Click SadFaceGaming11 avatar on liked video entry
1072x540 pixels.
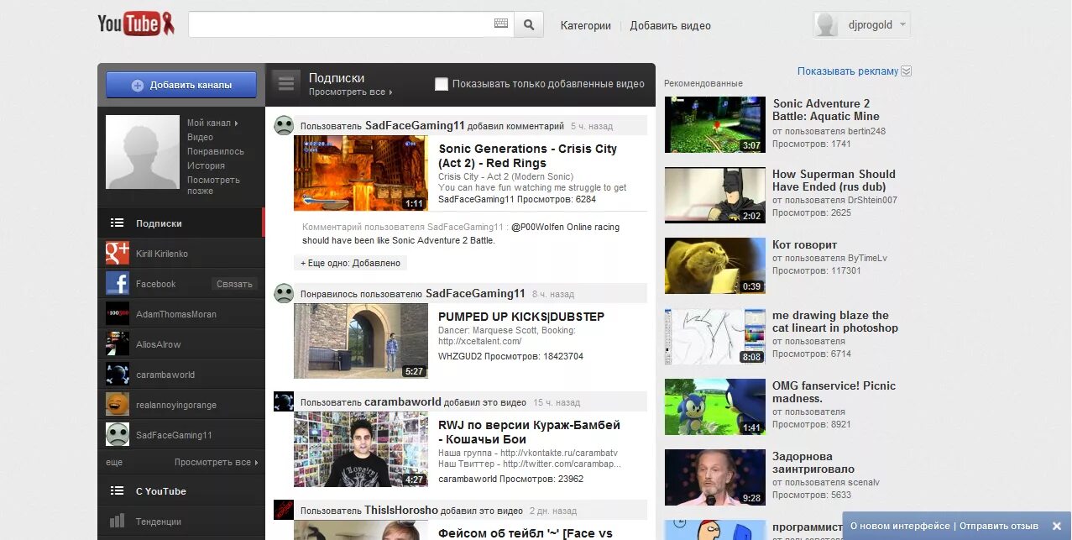[284, 293]
